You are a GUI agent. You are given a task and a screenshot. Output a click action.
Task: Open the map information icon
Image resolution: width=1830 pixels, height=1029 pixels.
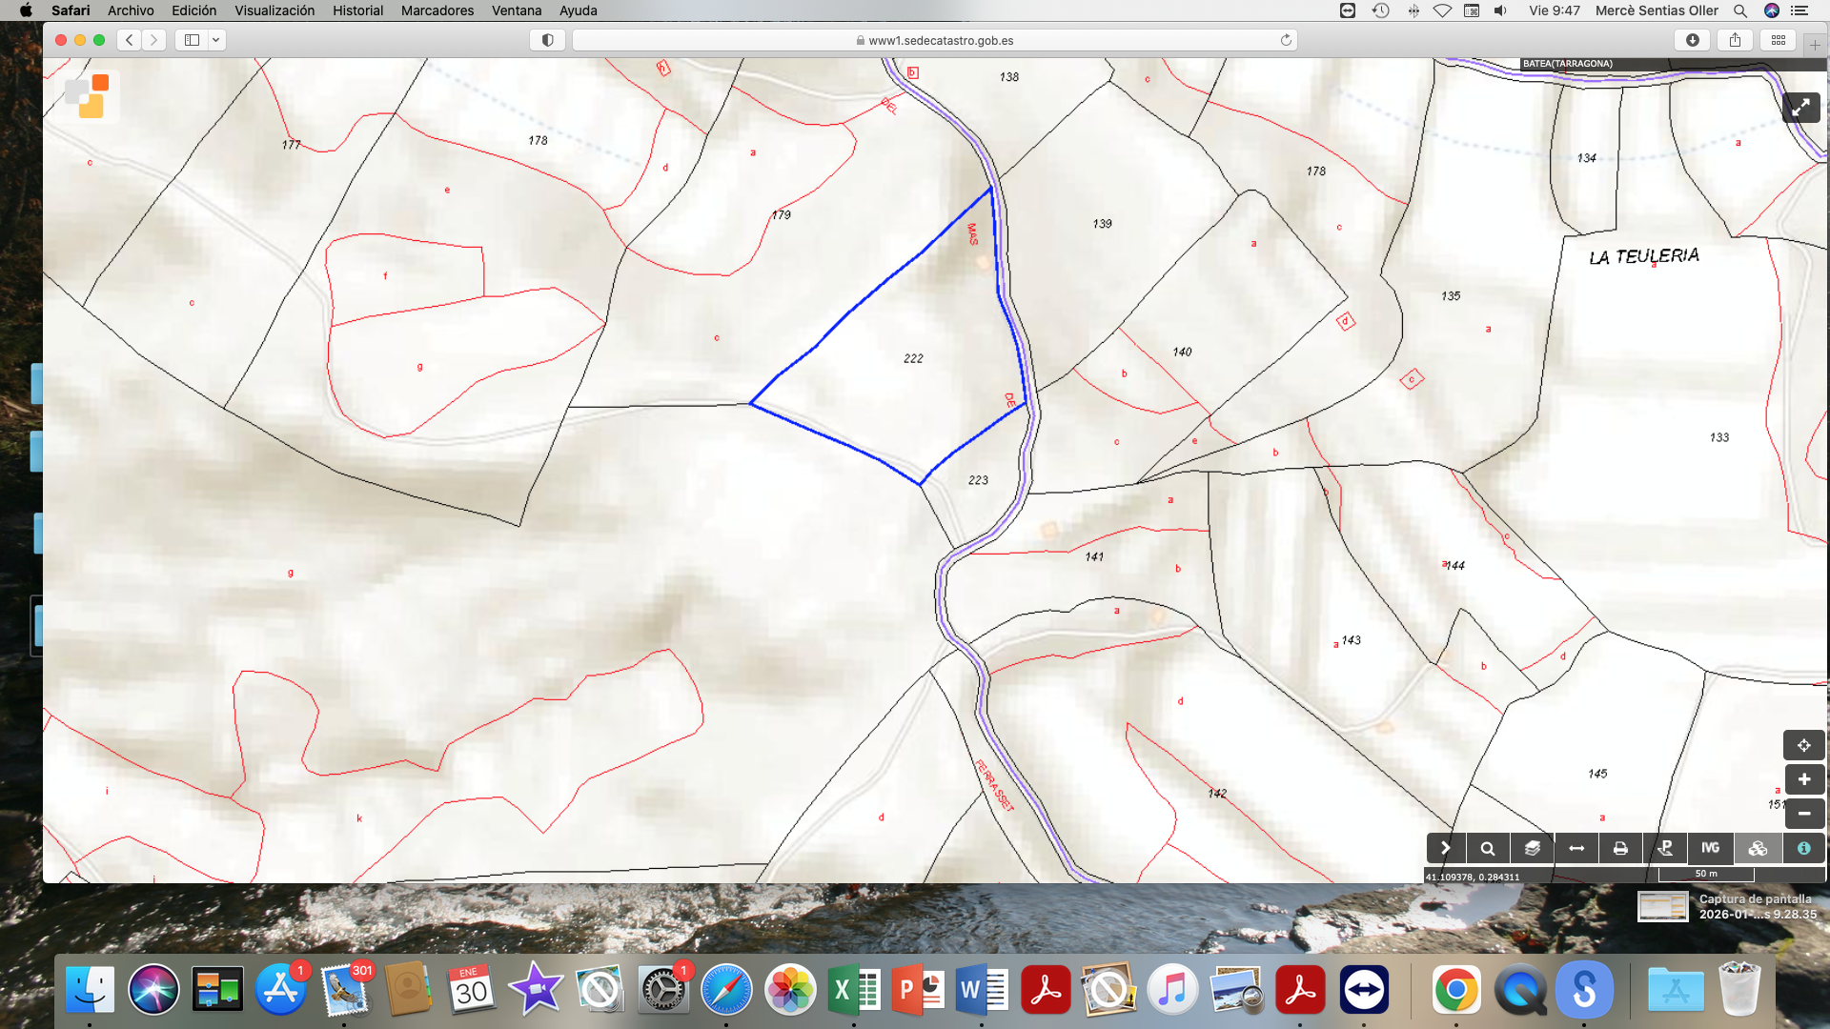(1803, 848)
